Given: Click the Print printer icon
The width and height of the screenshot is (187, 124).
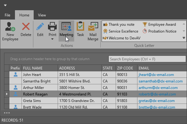Looking at the screenshot, I should (52, 26).
